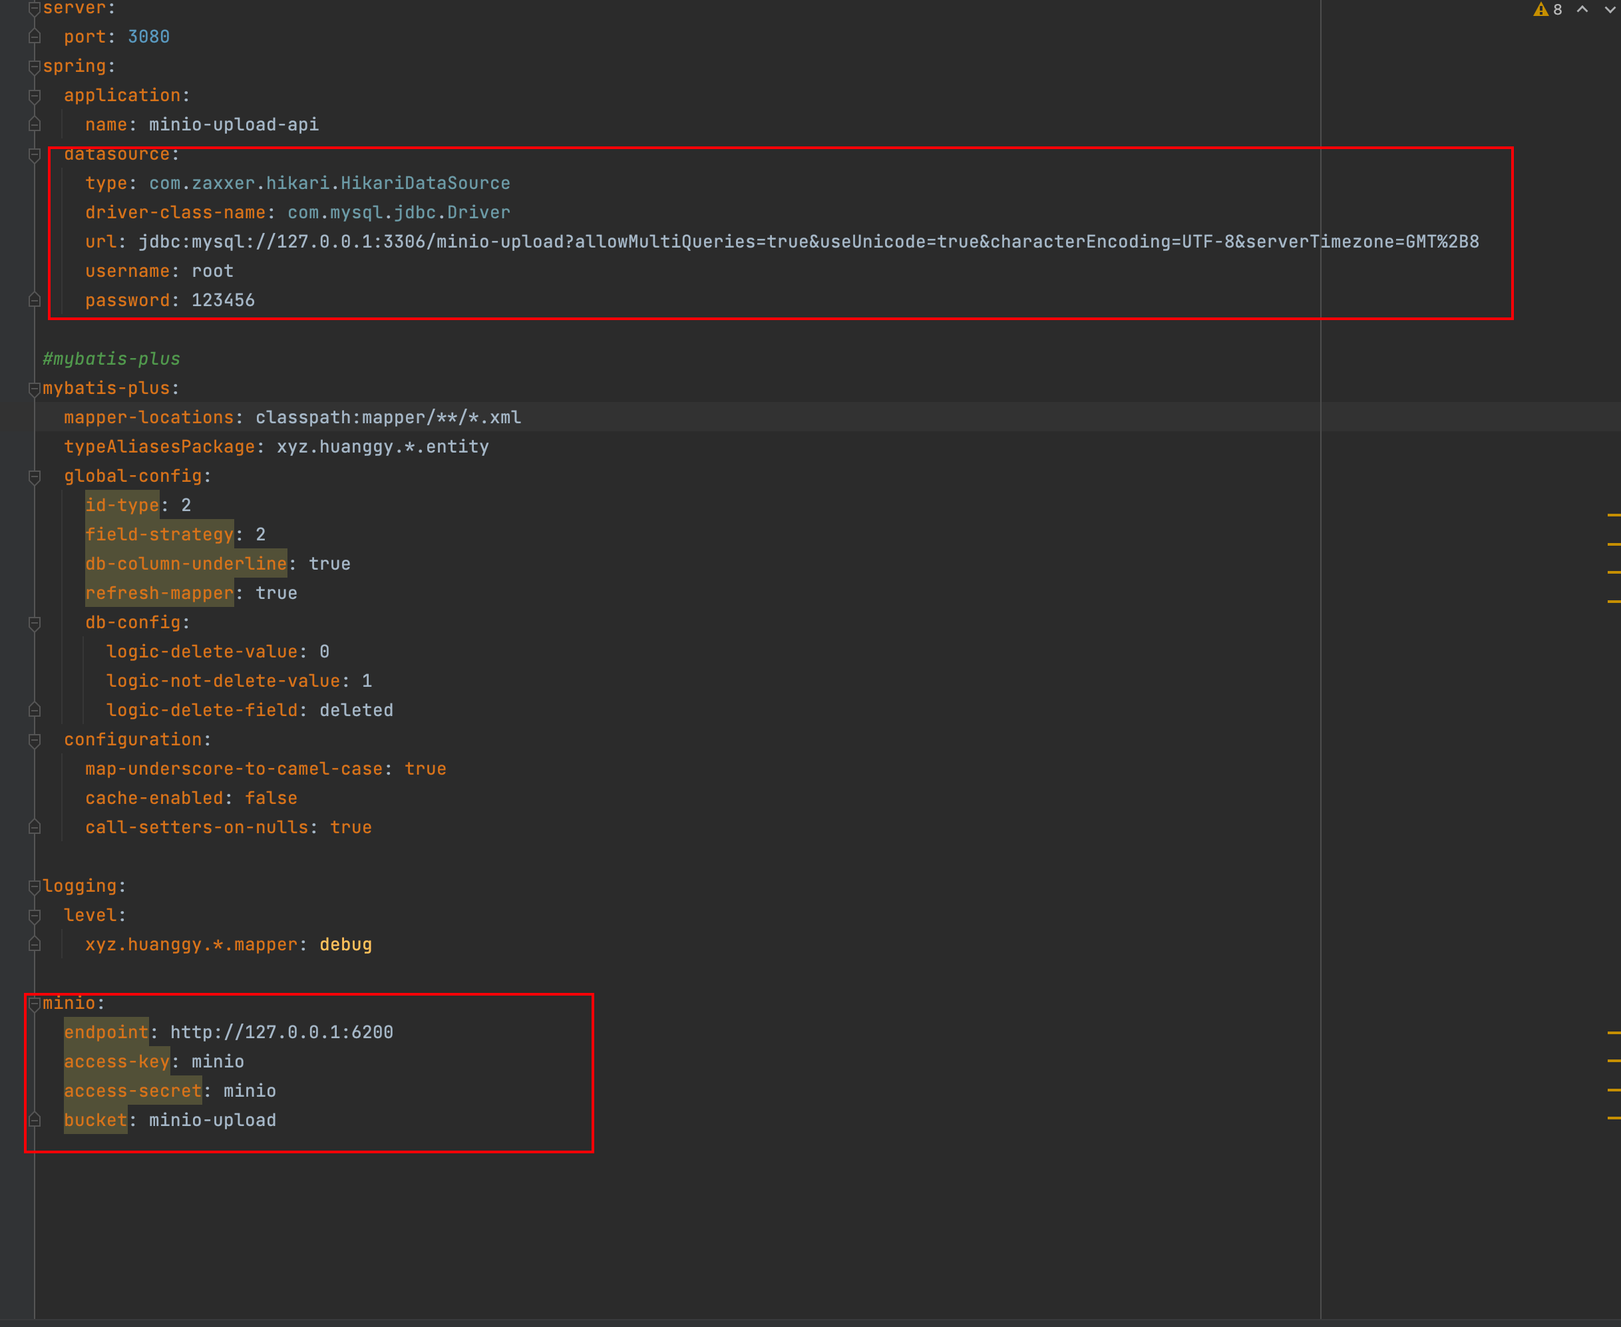
Task: Click highlighted field-strategy key
Action: click(159, 534)
